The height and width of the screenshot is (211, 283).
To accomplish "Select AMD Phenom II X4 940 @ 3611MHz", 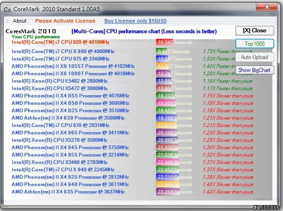I will 70,185.
